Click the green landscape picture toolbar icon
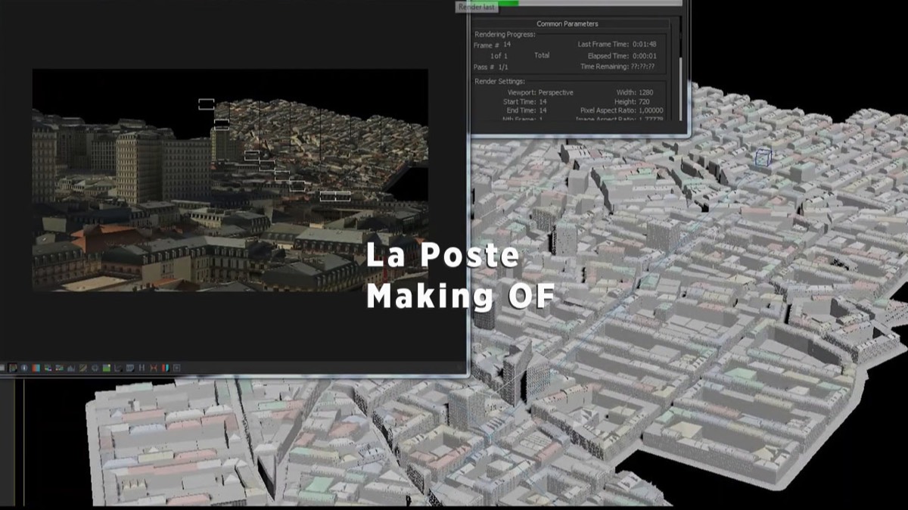The width and height of the screenshot is (908, 510). click(107, 368)
